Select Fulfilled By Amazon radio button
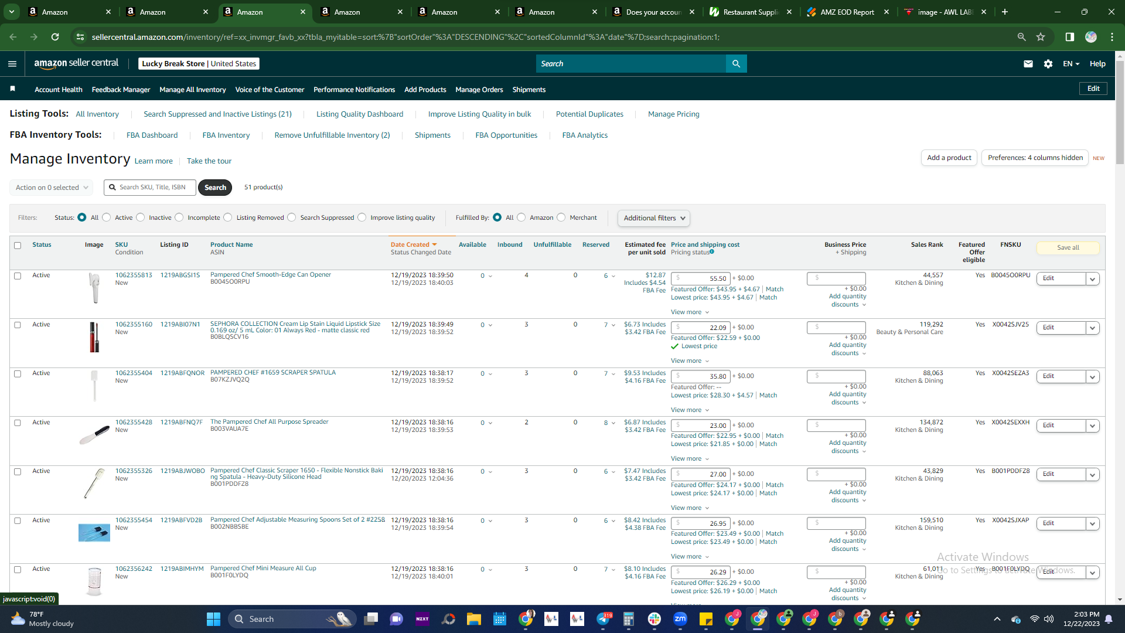 (521, 217)
